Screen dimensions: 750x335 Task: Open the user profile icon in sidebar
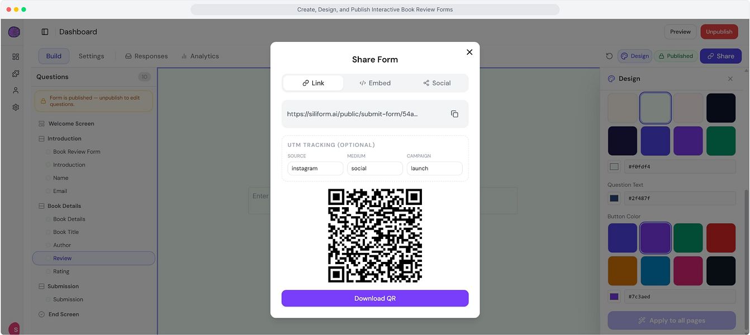tap(16, 90)
